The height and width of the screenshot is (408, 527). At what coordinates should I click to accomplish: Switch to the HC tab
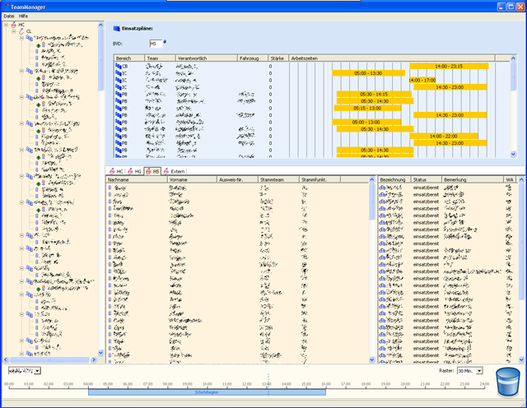[116, 171]
